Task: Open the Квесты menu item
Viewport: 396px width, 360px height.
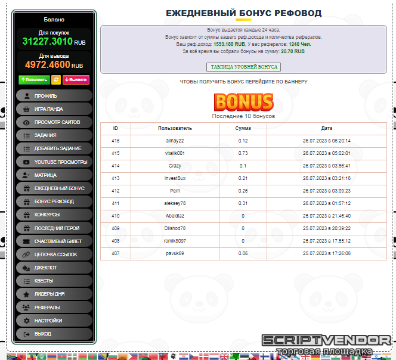Action: coord(54,281)
